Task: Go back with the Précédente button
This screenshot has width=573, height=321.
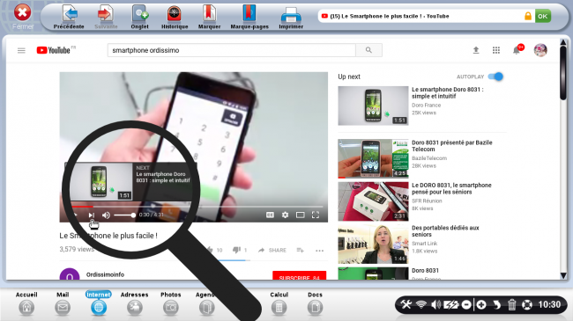Action: 69,17
